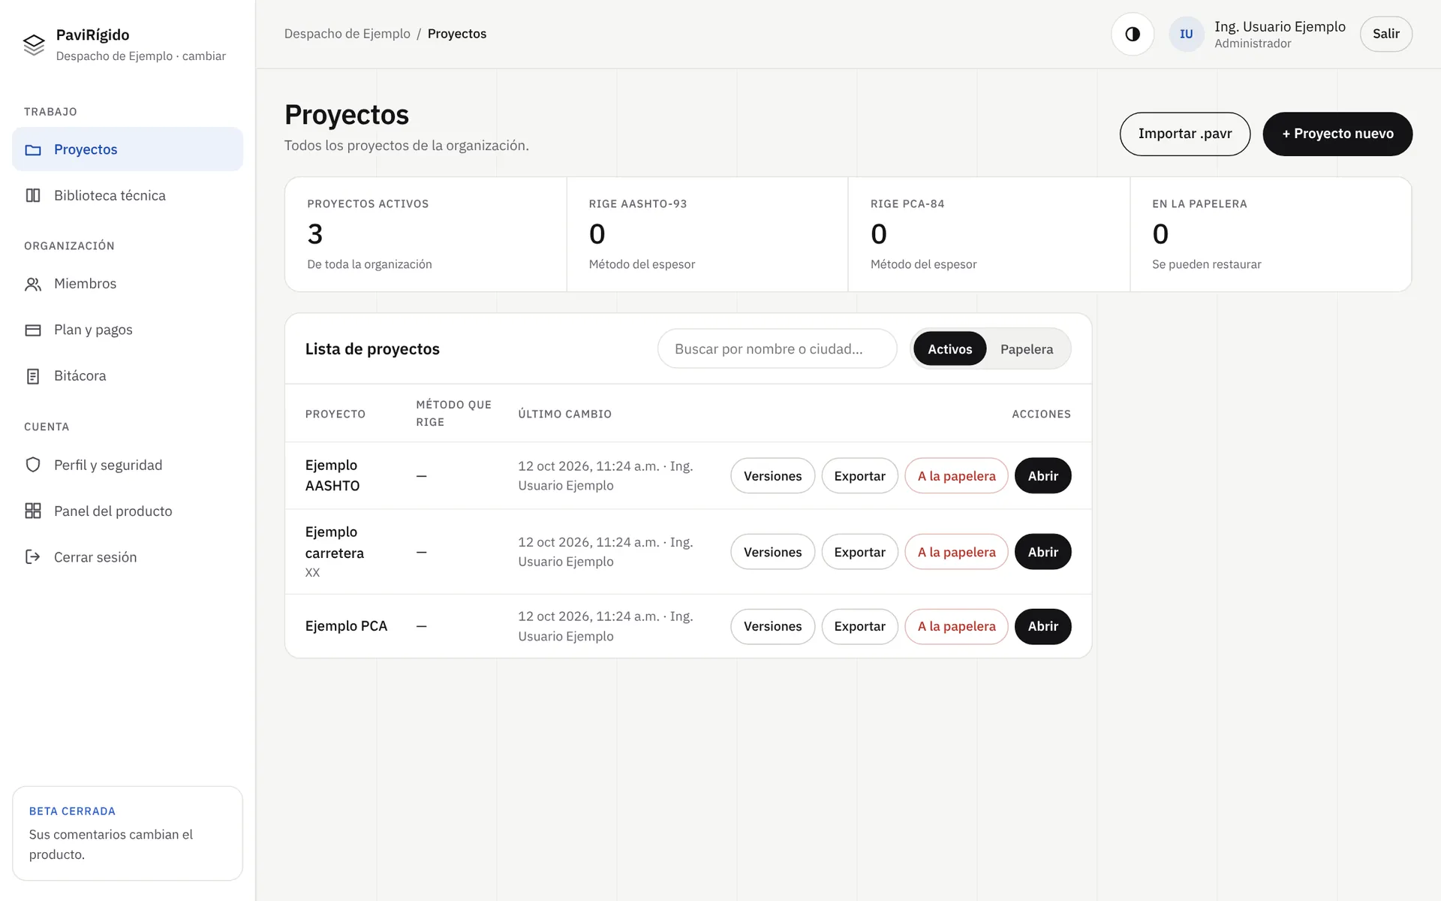
Task: Switch to the Papelera tab
Action: click(1026, 349)
